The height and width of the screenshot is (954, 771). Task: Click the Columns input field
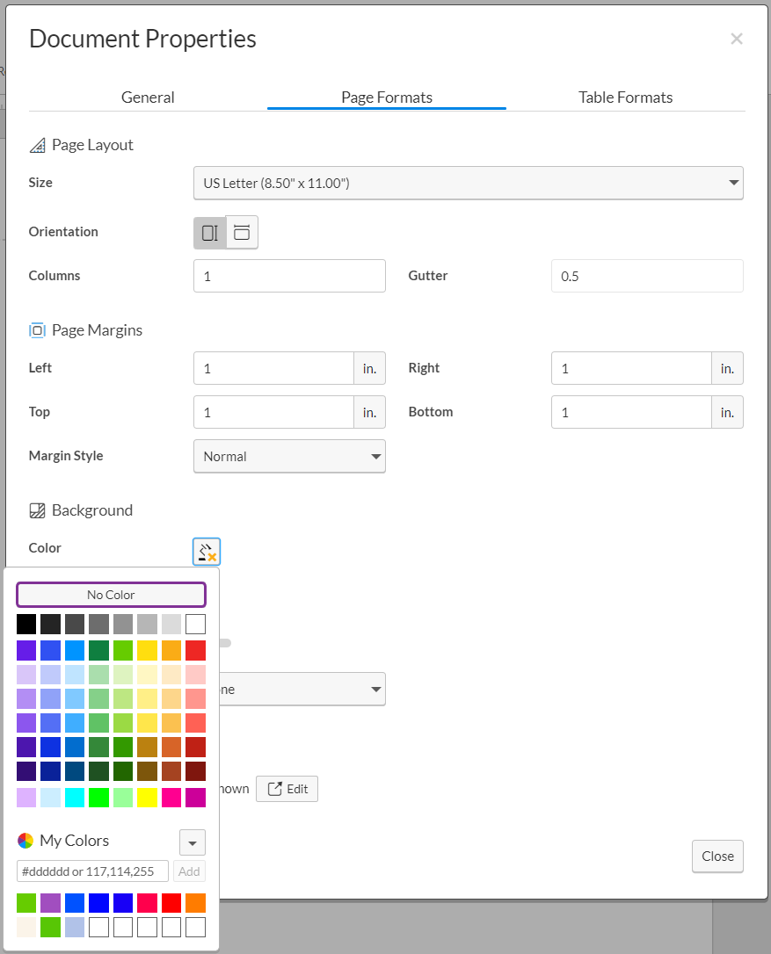(x=289, y=276)
